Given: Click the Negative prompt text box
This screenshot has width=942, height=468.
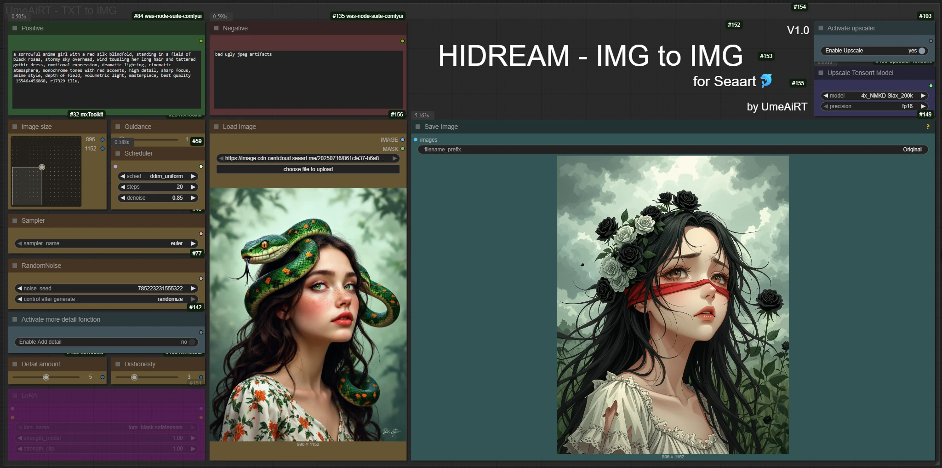Looking at the screenshot, I should point(308,79).
